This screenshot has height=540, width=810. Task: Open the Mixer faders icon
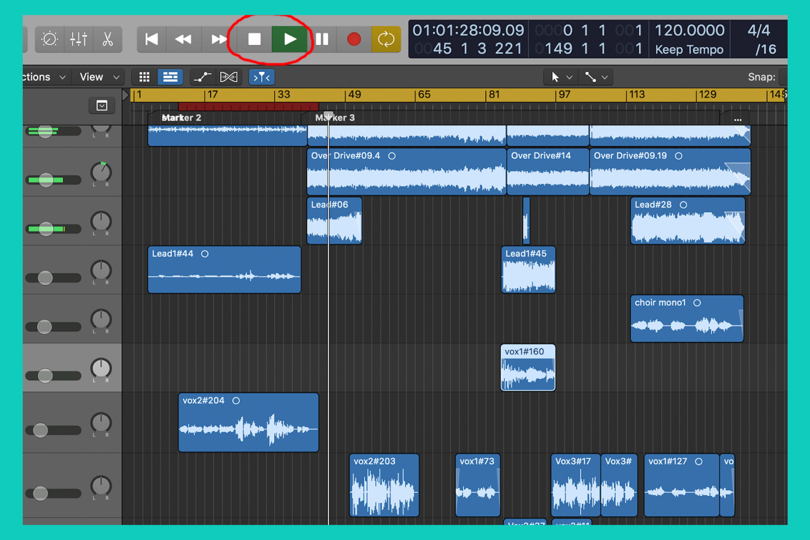pyautogui.click(x=78, y=39)
